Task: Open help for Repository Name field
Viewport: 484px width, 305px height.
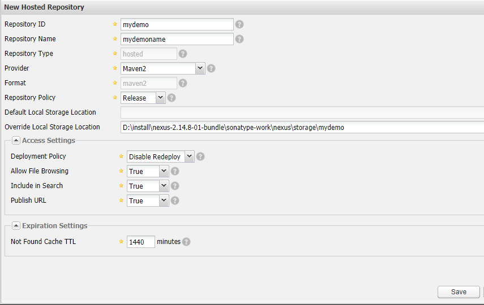Action: tap(239, 39)
